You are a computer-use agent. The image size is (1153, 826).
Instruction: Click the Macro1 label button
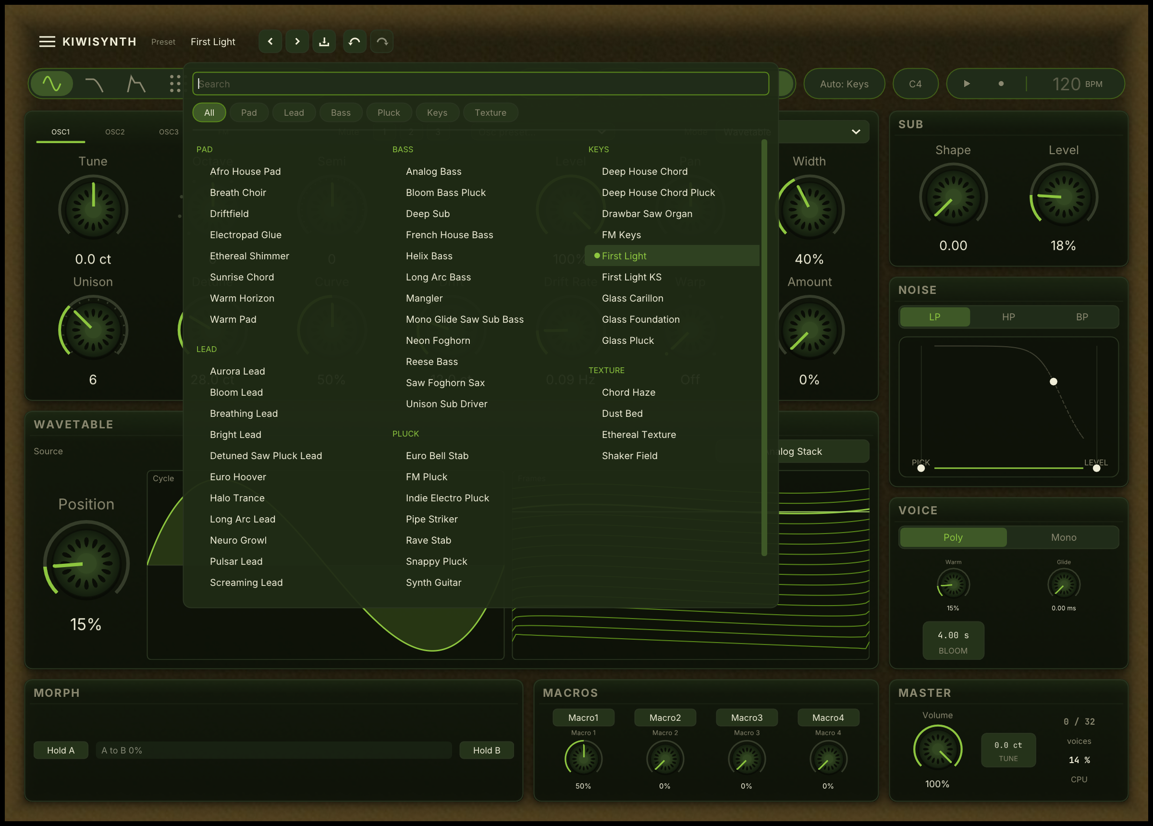point(583,718)
